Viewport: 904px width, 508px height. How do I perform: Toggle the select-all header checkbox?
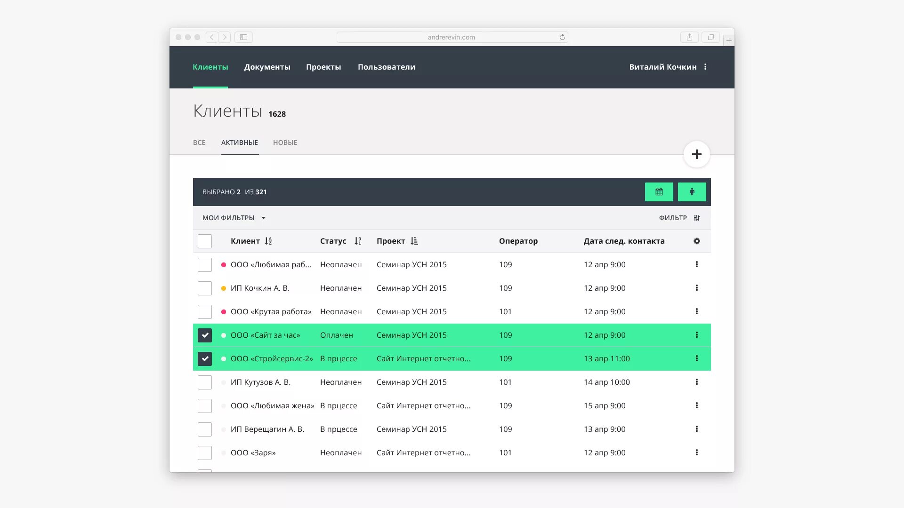pos(205,241)
